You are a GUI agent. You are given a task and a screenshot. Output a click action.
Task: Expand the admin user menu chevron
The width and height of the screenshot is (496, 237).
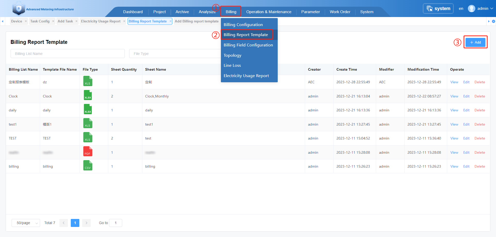click(x=492, y=9)
